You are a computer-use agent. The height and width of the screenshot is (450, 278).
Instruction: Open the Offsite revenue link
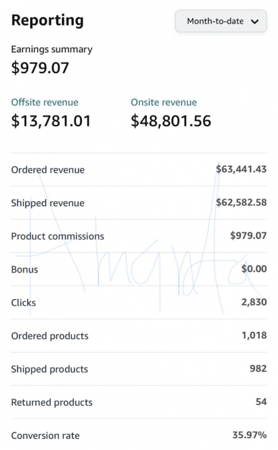(x=45, y=102)
